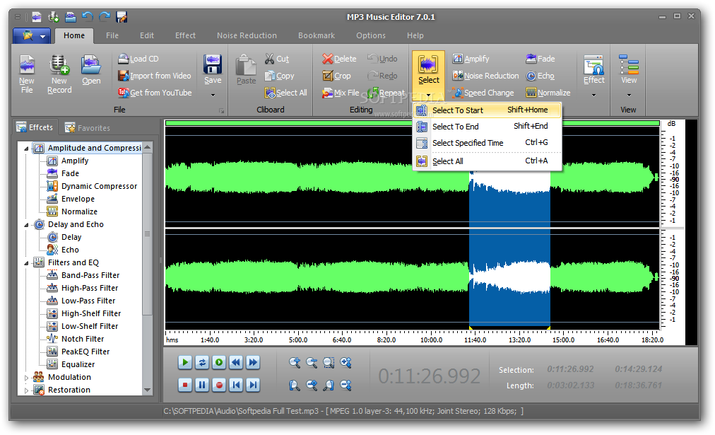Choose Select To Start menu item

coord(487,110)
